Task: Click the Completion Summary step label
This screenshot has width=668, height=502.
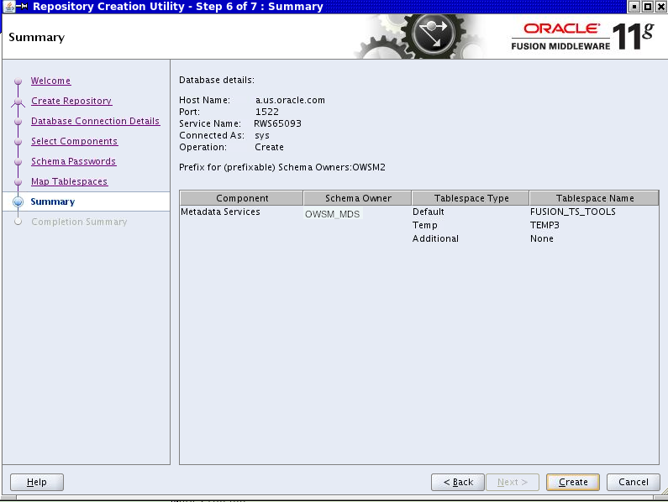Action: [79, 222]
